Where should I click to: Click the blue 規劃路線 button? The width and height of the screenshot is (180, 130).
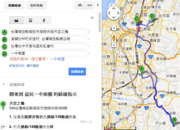(x=77, y=71)
